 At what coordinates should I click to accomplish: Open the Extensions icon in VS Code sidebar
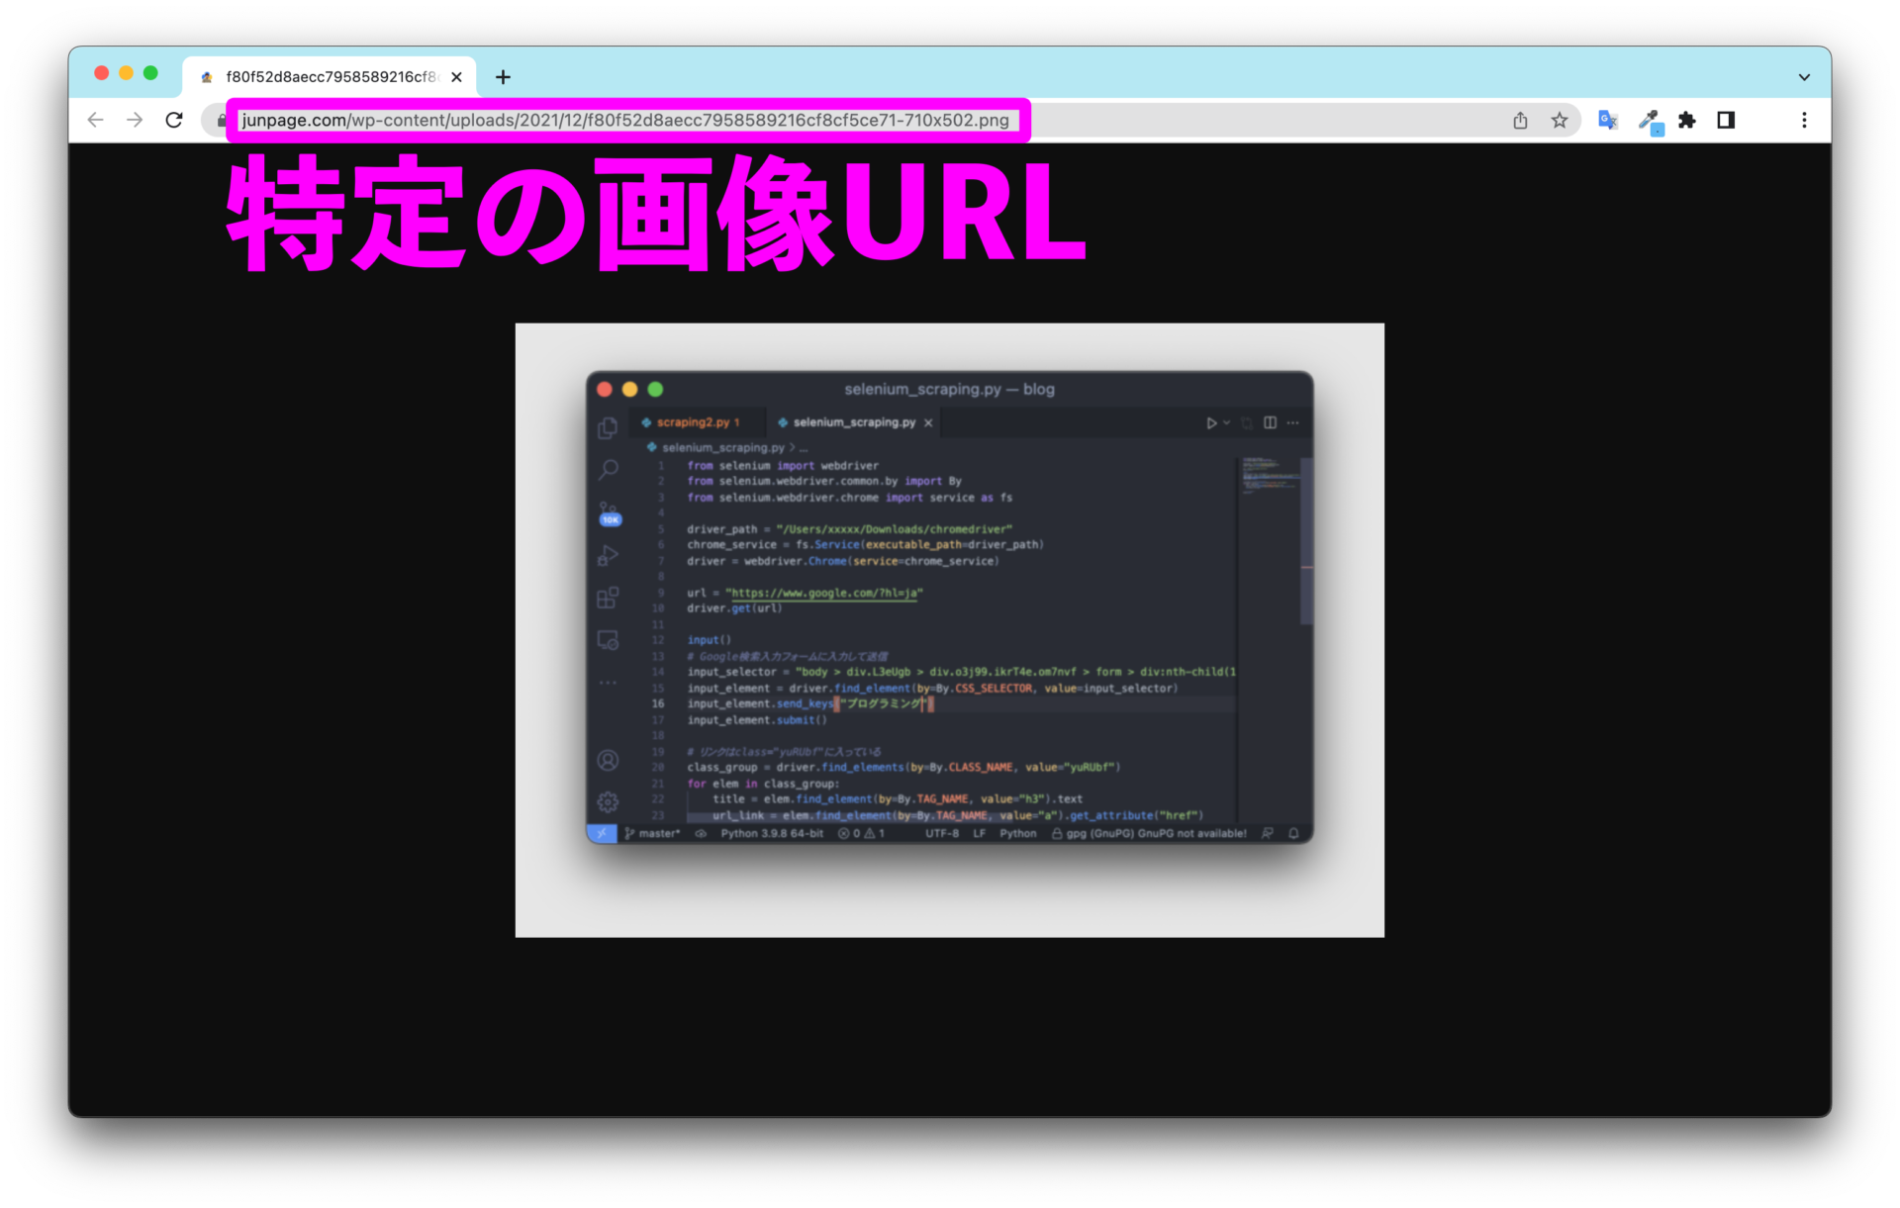click(x=608, y=597)
